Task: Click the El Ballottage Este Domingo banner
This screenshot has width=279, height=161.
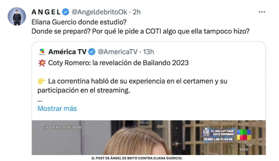Action: point(218,135)
